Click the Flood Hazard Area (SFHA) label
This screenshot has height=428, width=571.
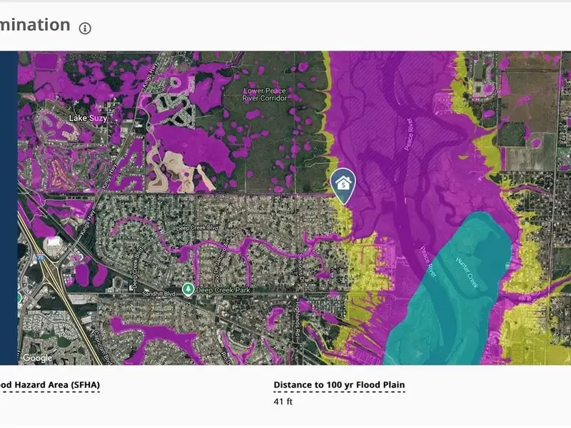click(50, 385)
